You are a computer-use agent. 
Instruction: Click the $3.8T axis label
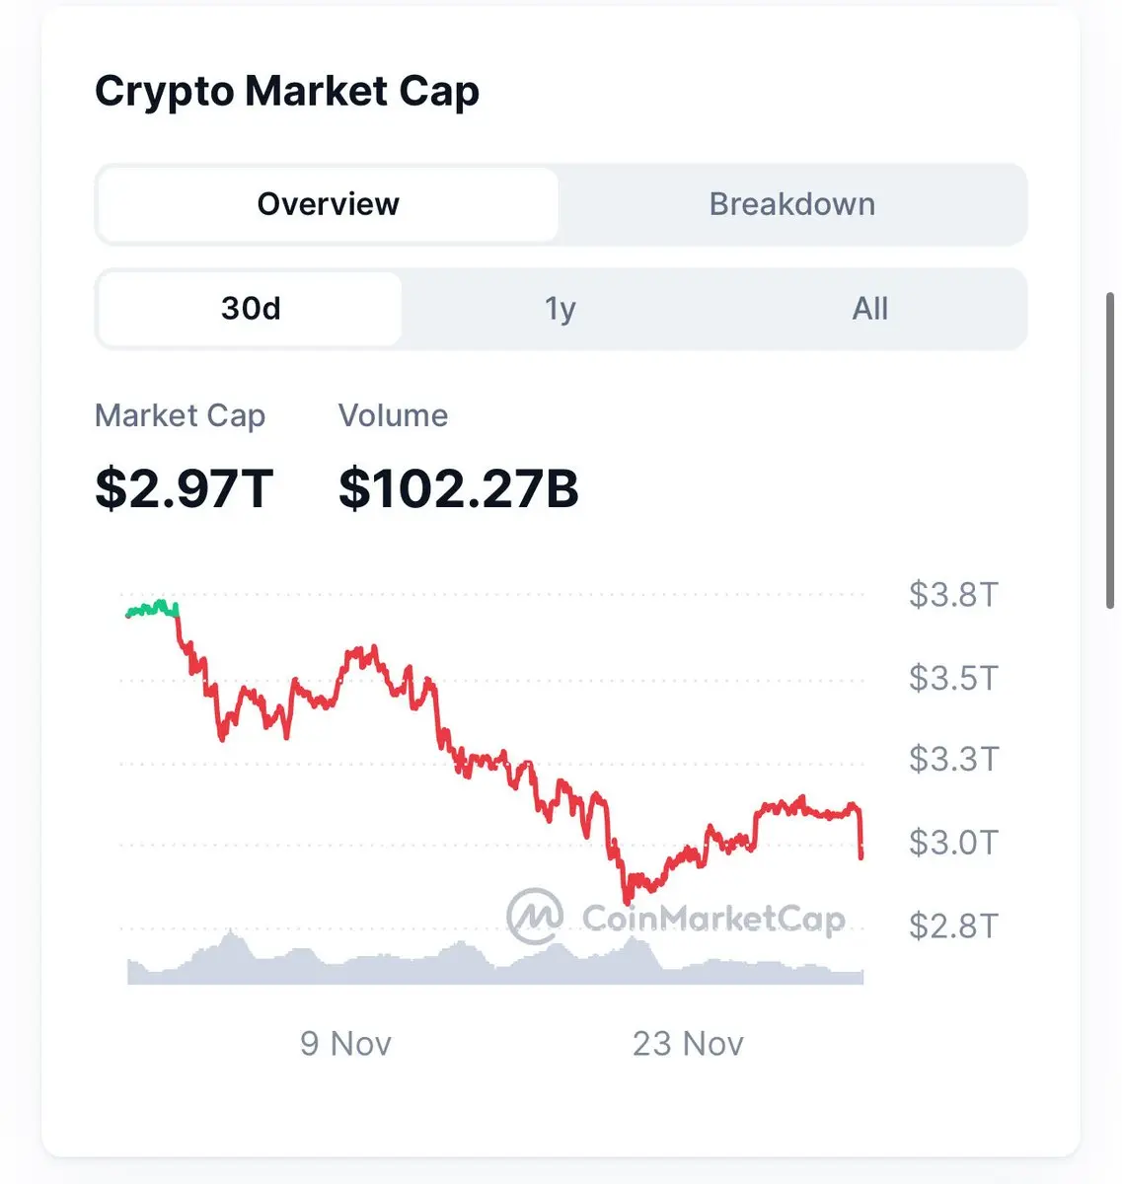tap(953, 595)
